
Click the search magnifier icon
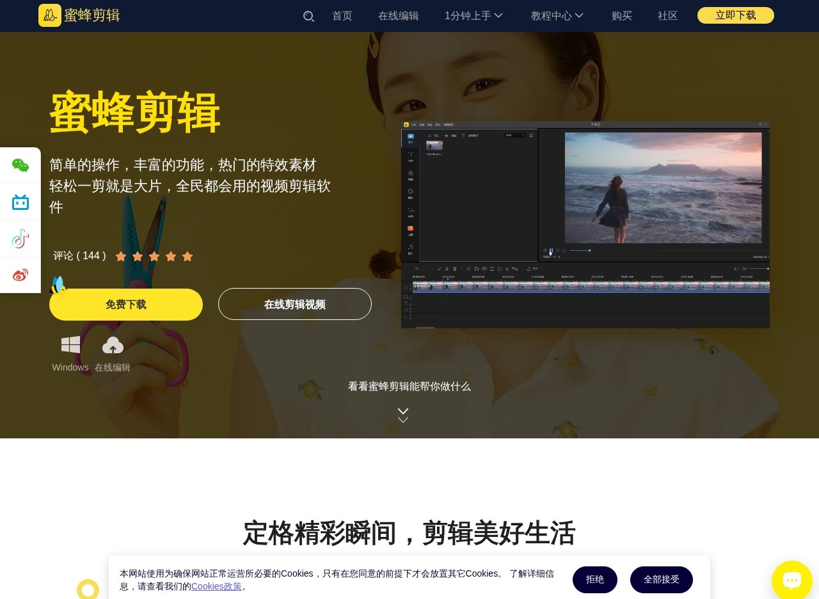[x=308, y=16]
